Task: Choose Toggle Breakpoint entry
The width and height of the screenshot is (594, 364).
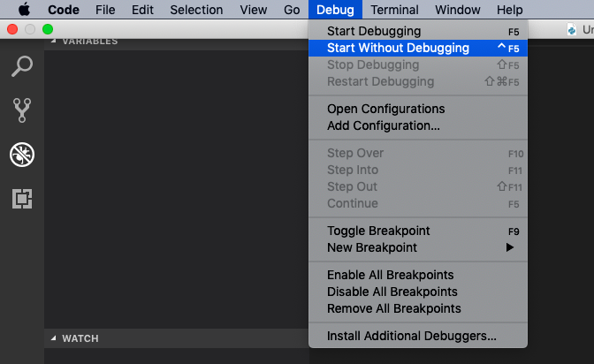Action: point(418,231)
